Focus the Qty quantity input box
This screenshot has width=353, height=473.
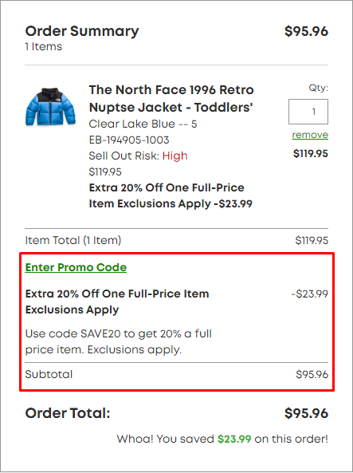(x=308, y=112)
